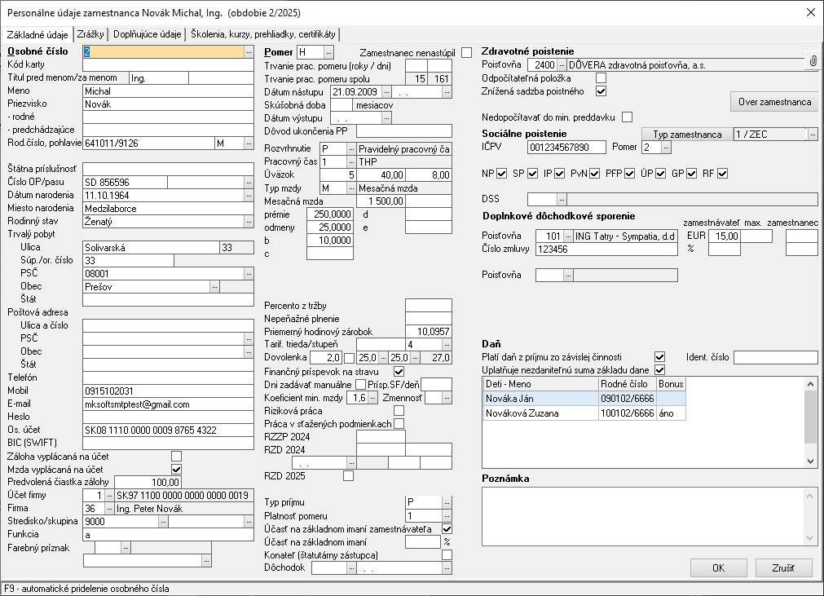
Task: Open date picker for Dátum narodenia
Action: (249, 195)
